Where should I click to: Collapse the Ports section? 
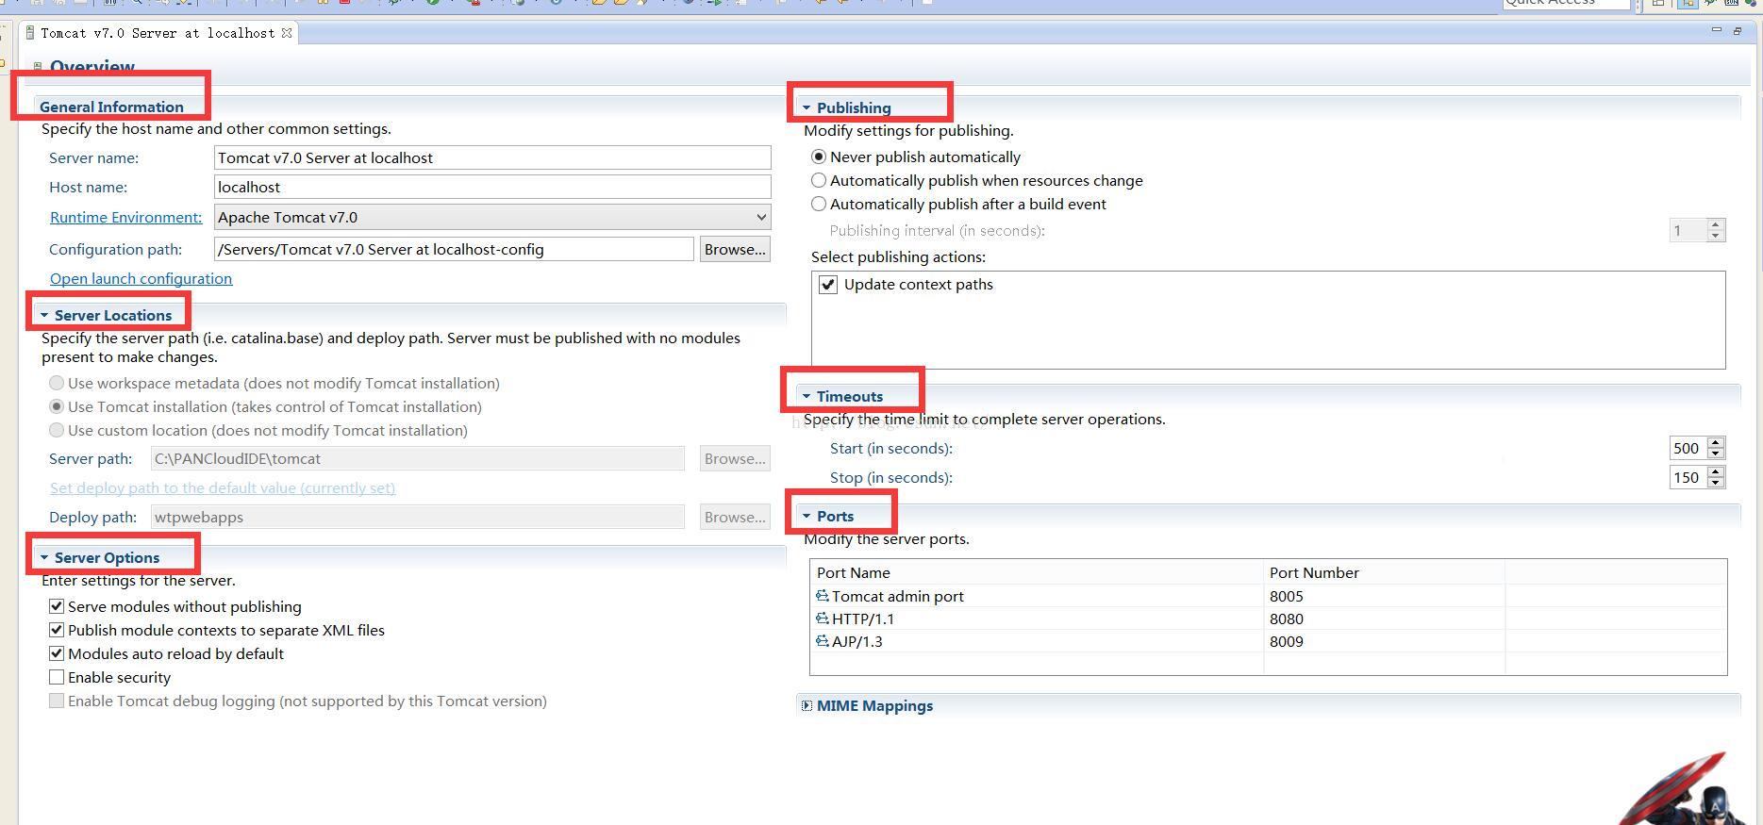[807, 516]
